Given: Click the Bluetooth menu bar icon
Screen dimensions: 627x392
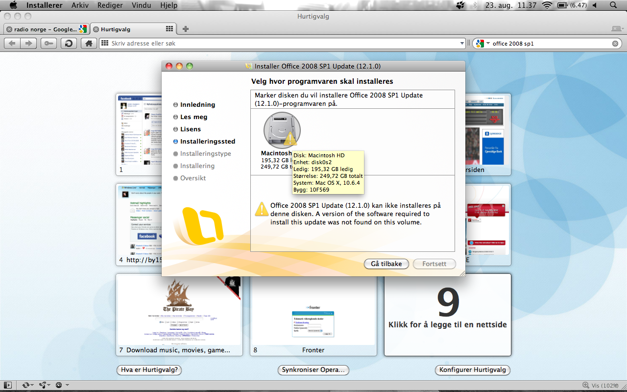Looking at the screenshot, I should coord(474,5).
